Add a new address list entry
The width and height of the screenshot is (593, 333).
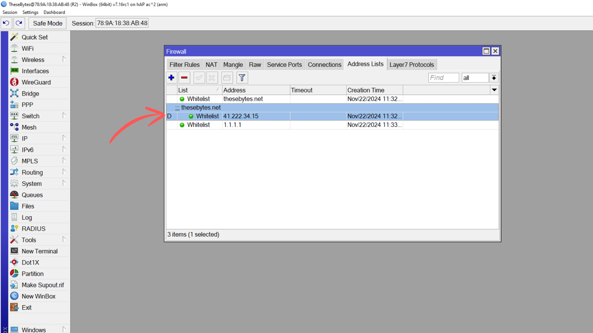(171, 77)
